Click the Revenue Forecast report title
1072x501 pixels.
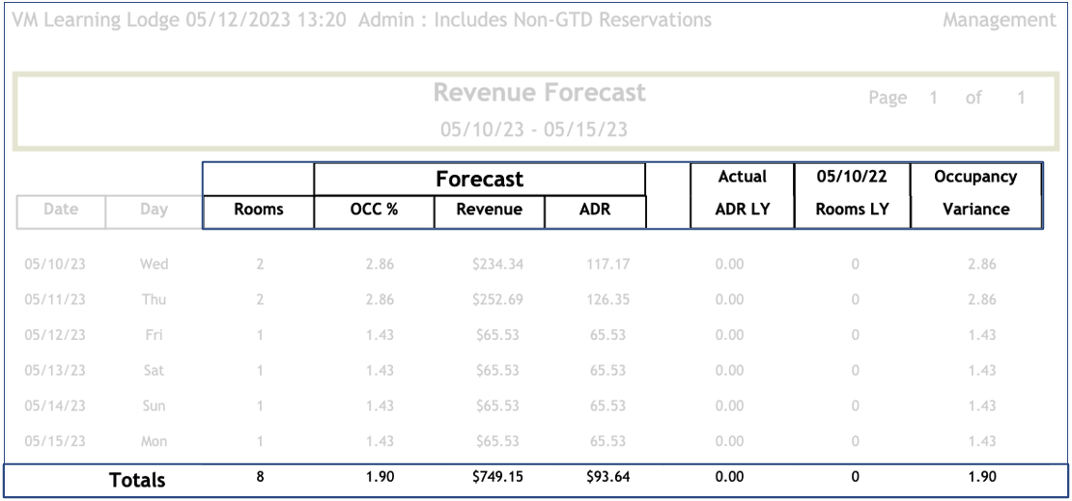[x=539, y=94]
